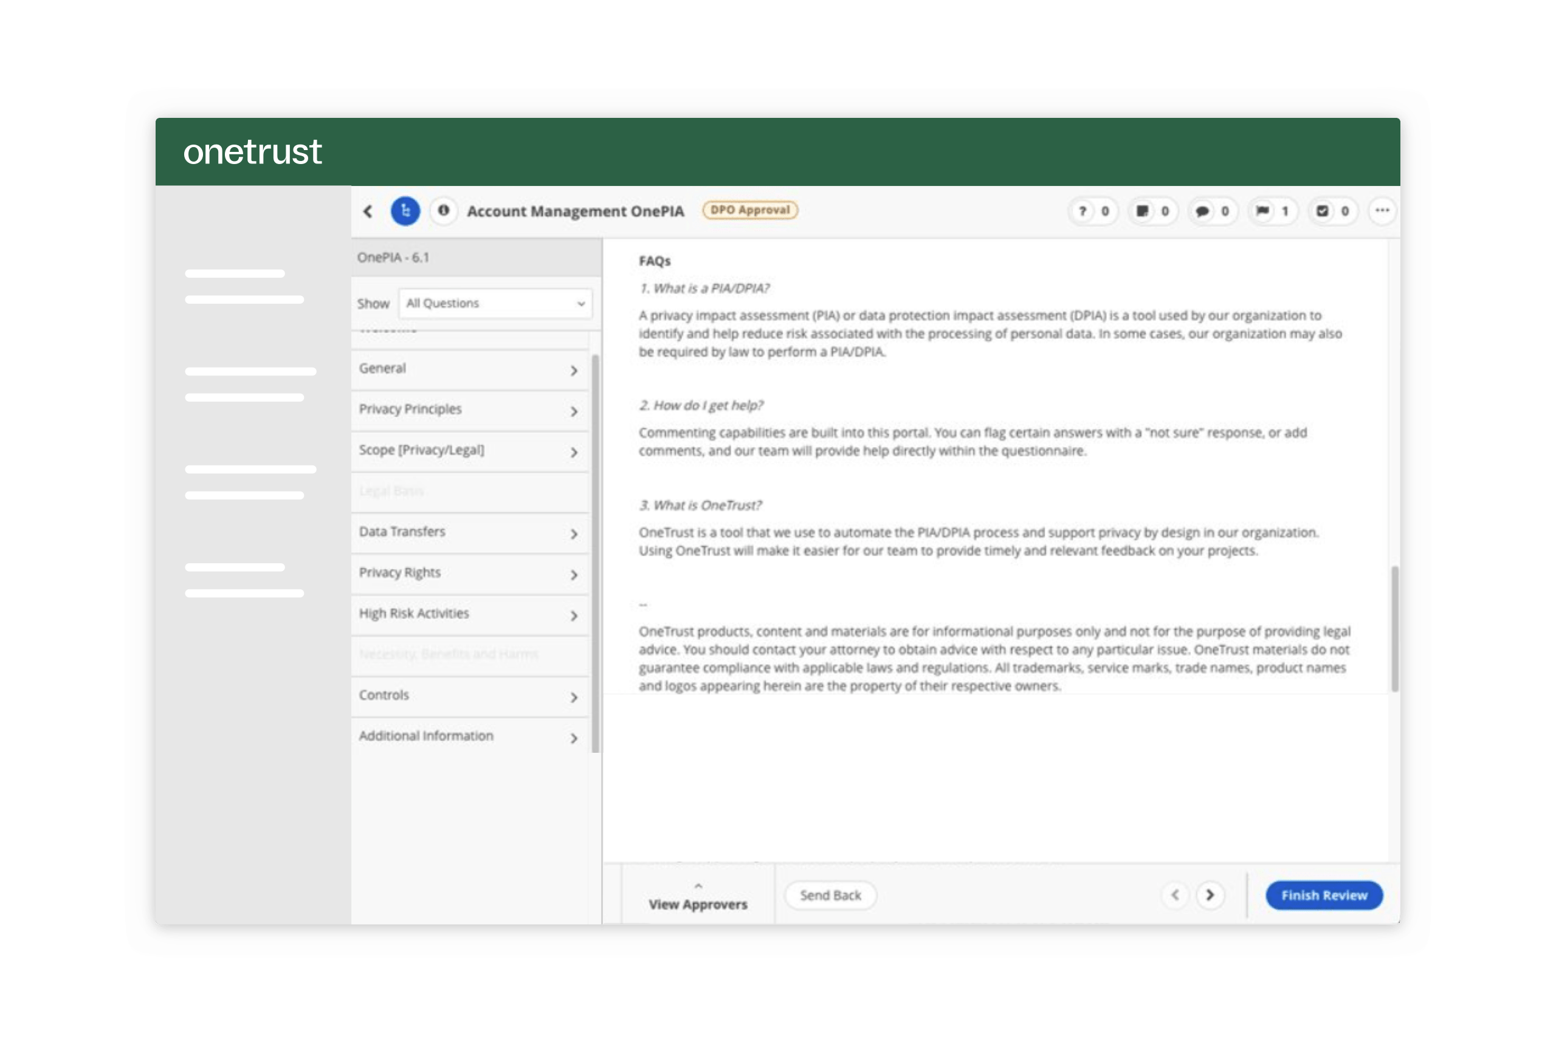
Task: Expand the Data Transfers section chevron
Action: pyautogui.click(x=574, y=534)
